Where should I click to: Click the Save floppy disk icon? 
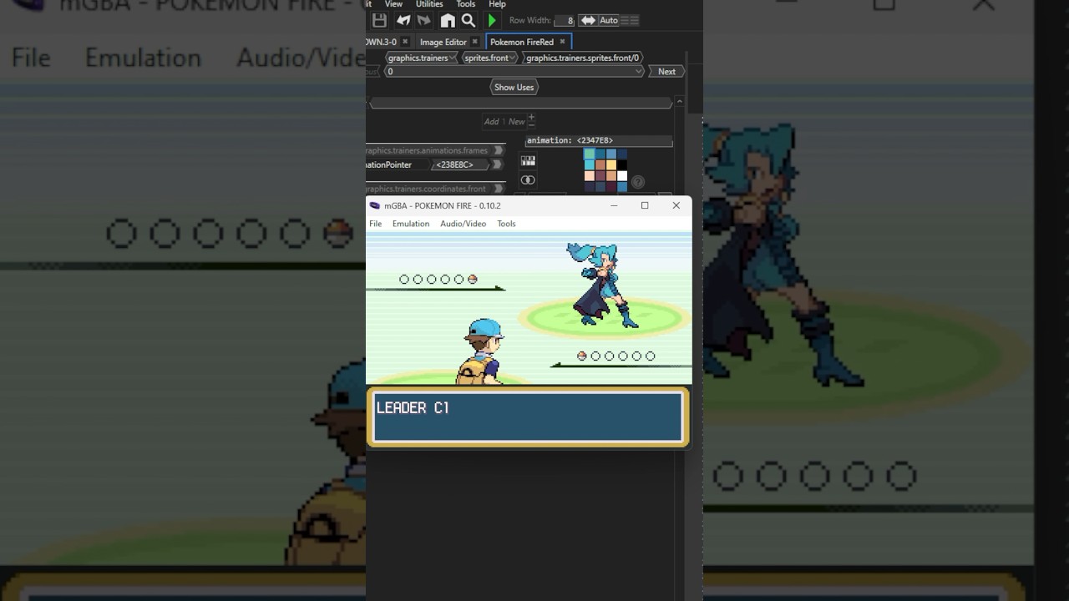pos(379,20)
